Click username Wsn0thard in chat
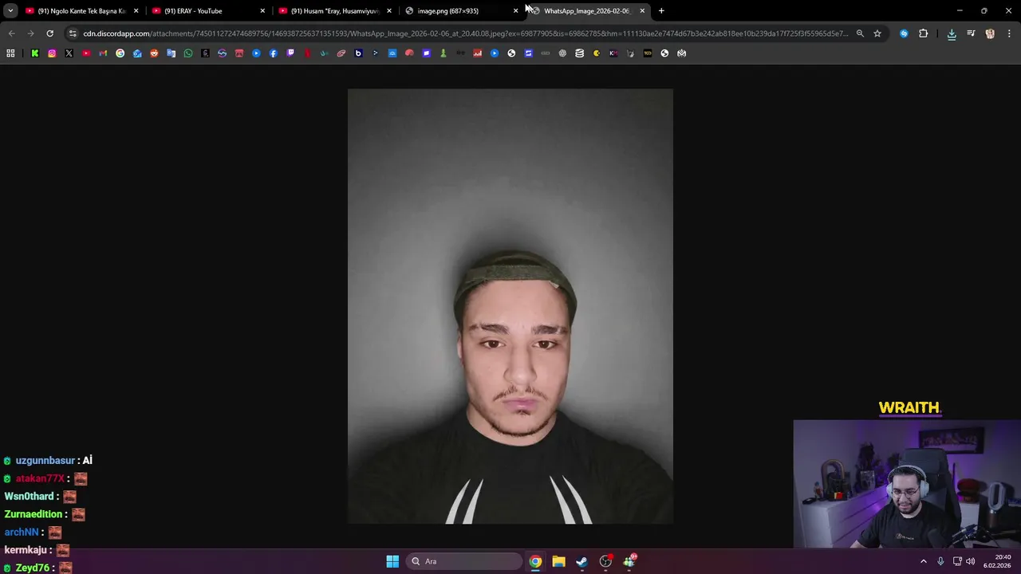Viewport: 1021px width, 574px height. [x=30, y=496]
